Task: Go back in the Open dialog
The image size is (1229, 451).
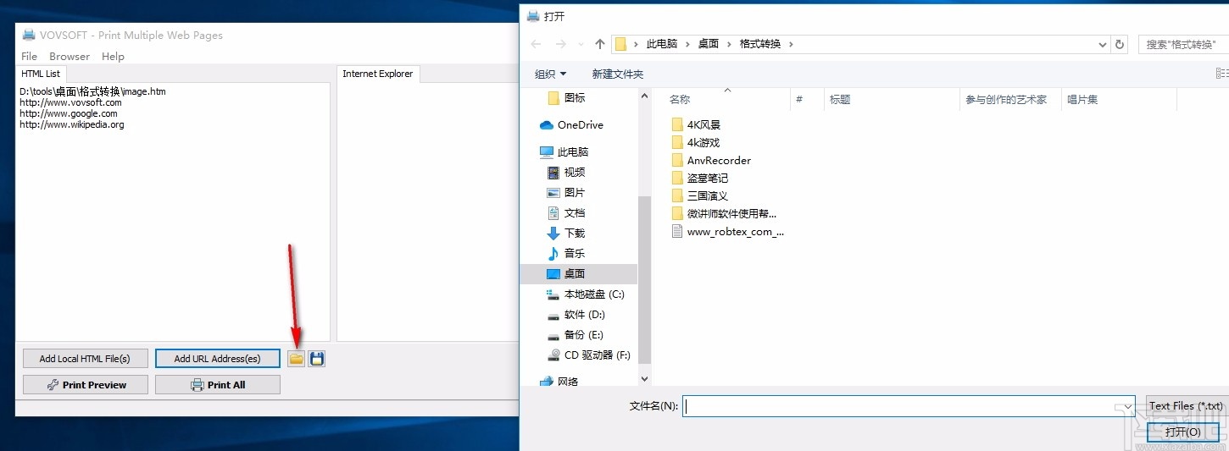Action: click(536, 44)
